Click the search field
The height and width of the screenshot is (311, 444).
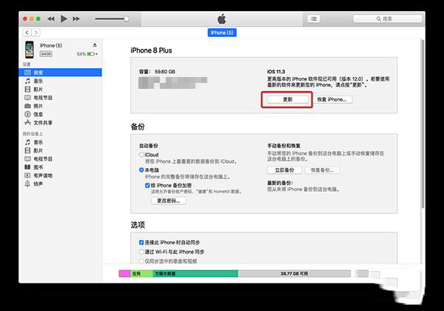[x=387, y=19]
